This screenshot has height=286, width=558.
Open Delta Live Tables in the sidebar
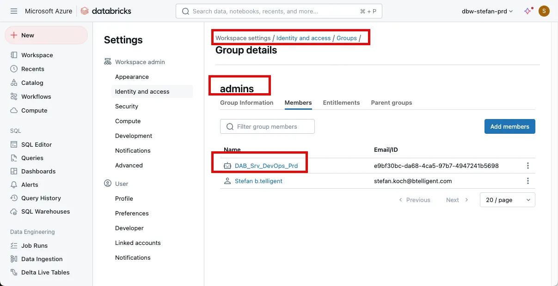pyautogui.click(x=45, y=272)
